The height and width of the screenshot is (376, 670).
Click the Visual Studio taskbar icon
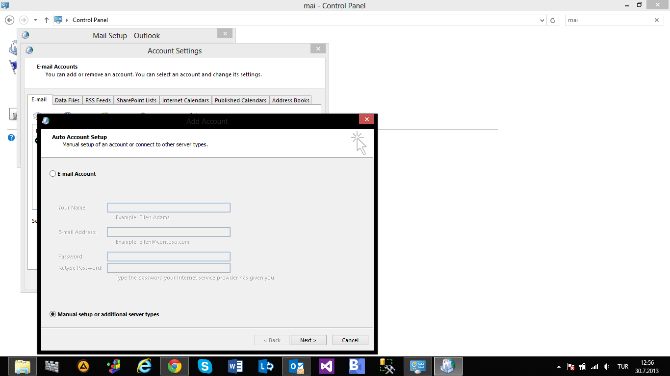coord(327,366)
